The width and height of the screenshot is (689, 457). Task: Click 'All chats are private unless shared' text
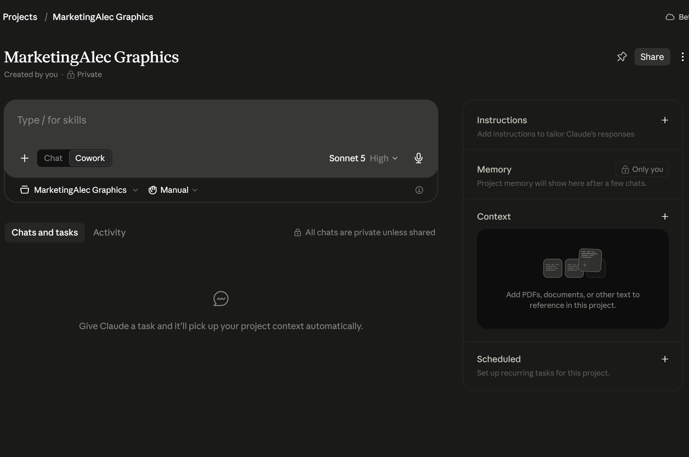click(370, 232)
